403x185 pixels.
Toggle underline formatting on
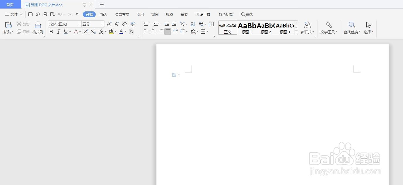click(65, 32)
